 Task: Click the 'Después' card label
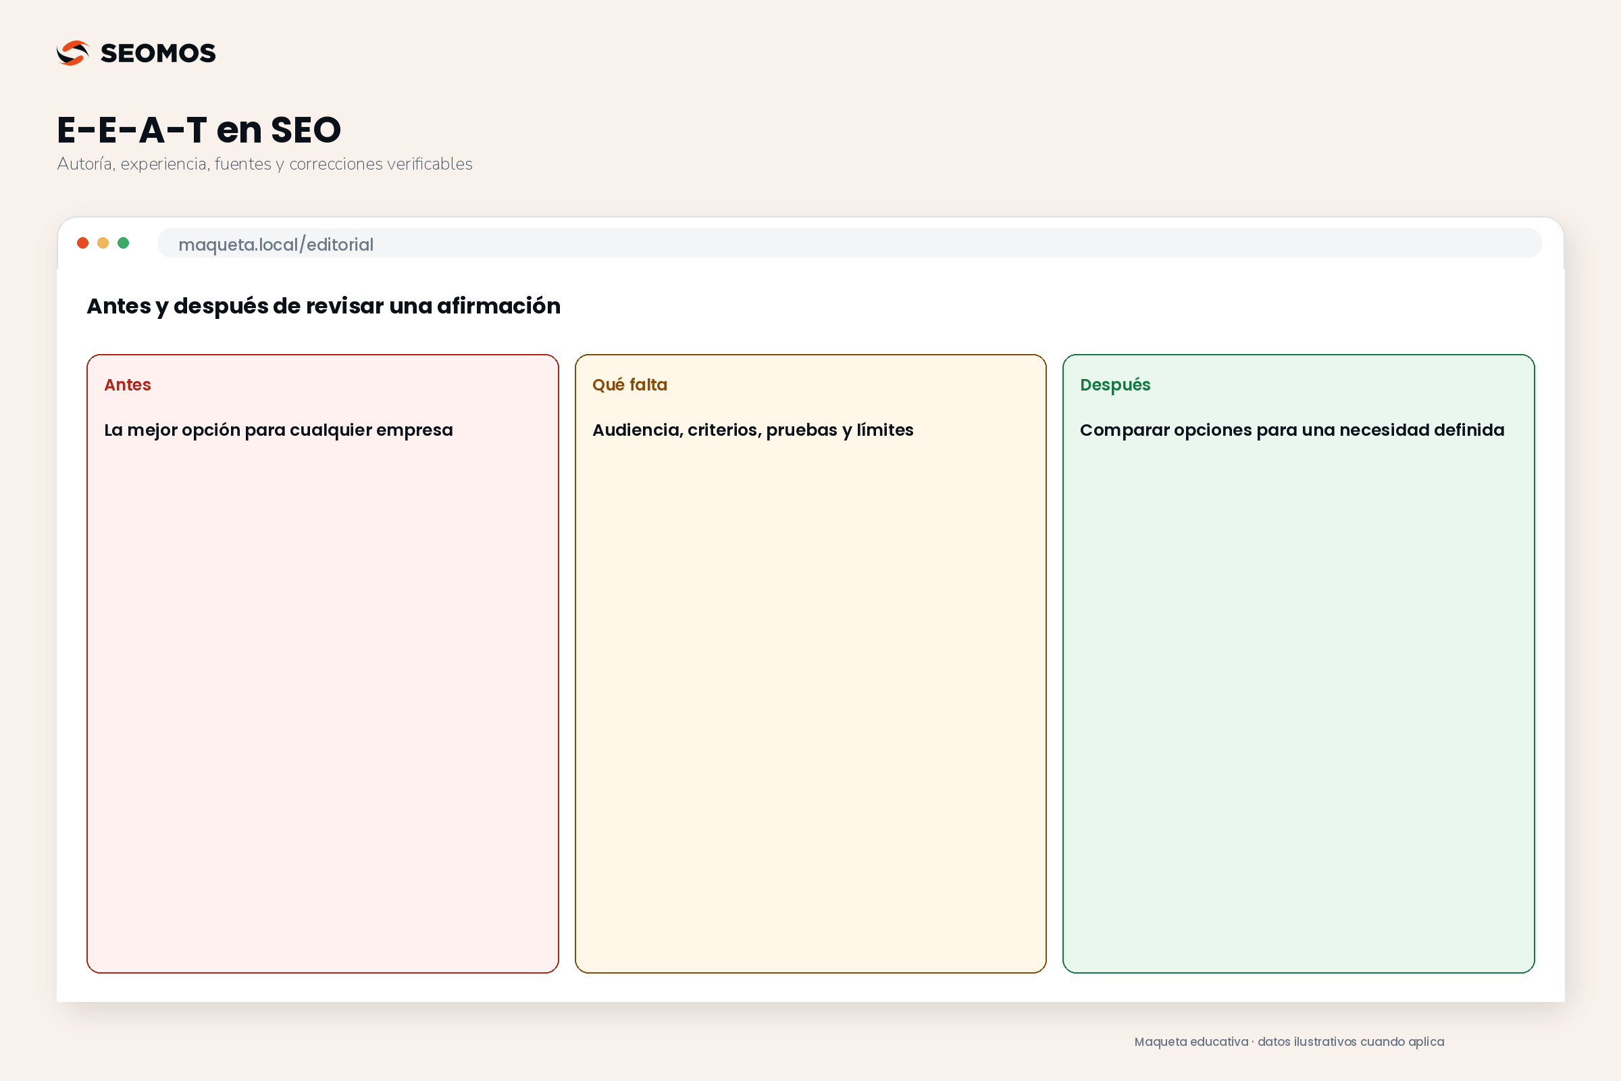1115,385
